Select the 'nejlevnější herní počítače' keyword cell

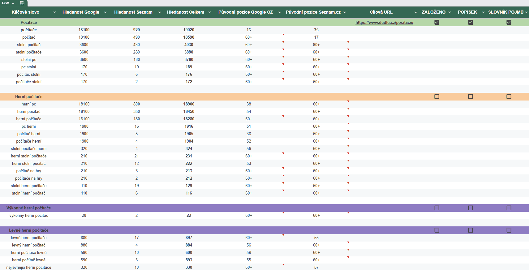(29, 267)
